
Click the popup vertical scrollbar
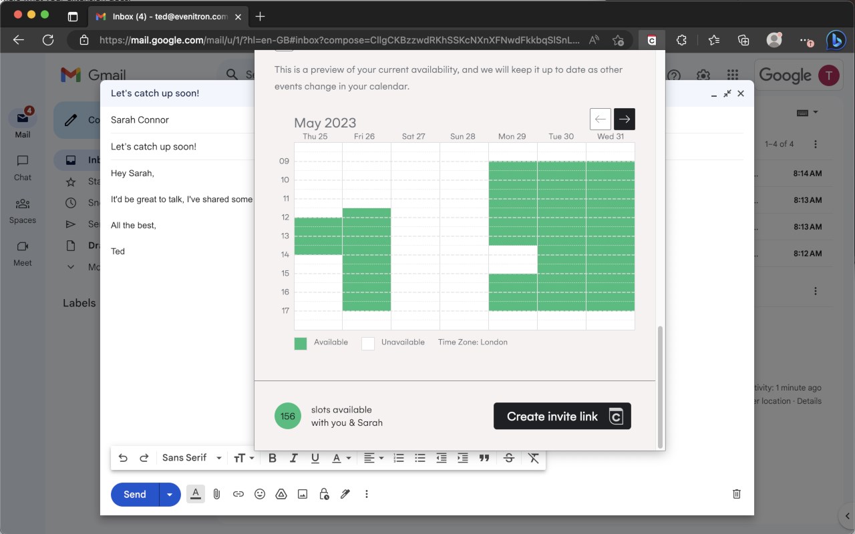pyautogui.click(x=661, y=387)
